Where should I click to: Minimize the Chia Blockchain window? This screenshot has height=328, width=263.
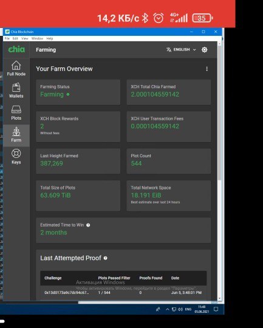(x=191, y=32)
